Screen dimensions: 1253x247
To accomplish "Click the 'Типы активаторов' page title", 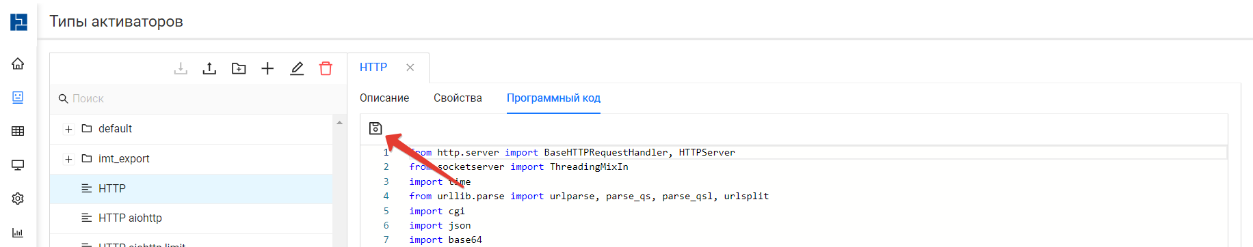I will 116,21.
